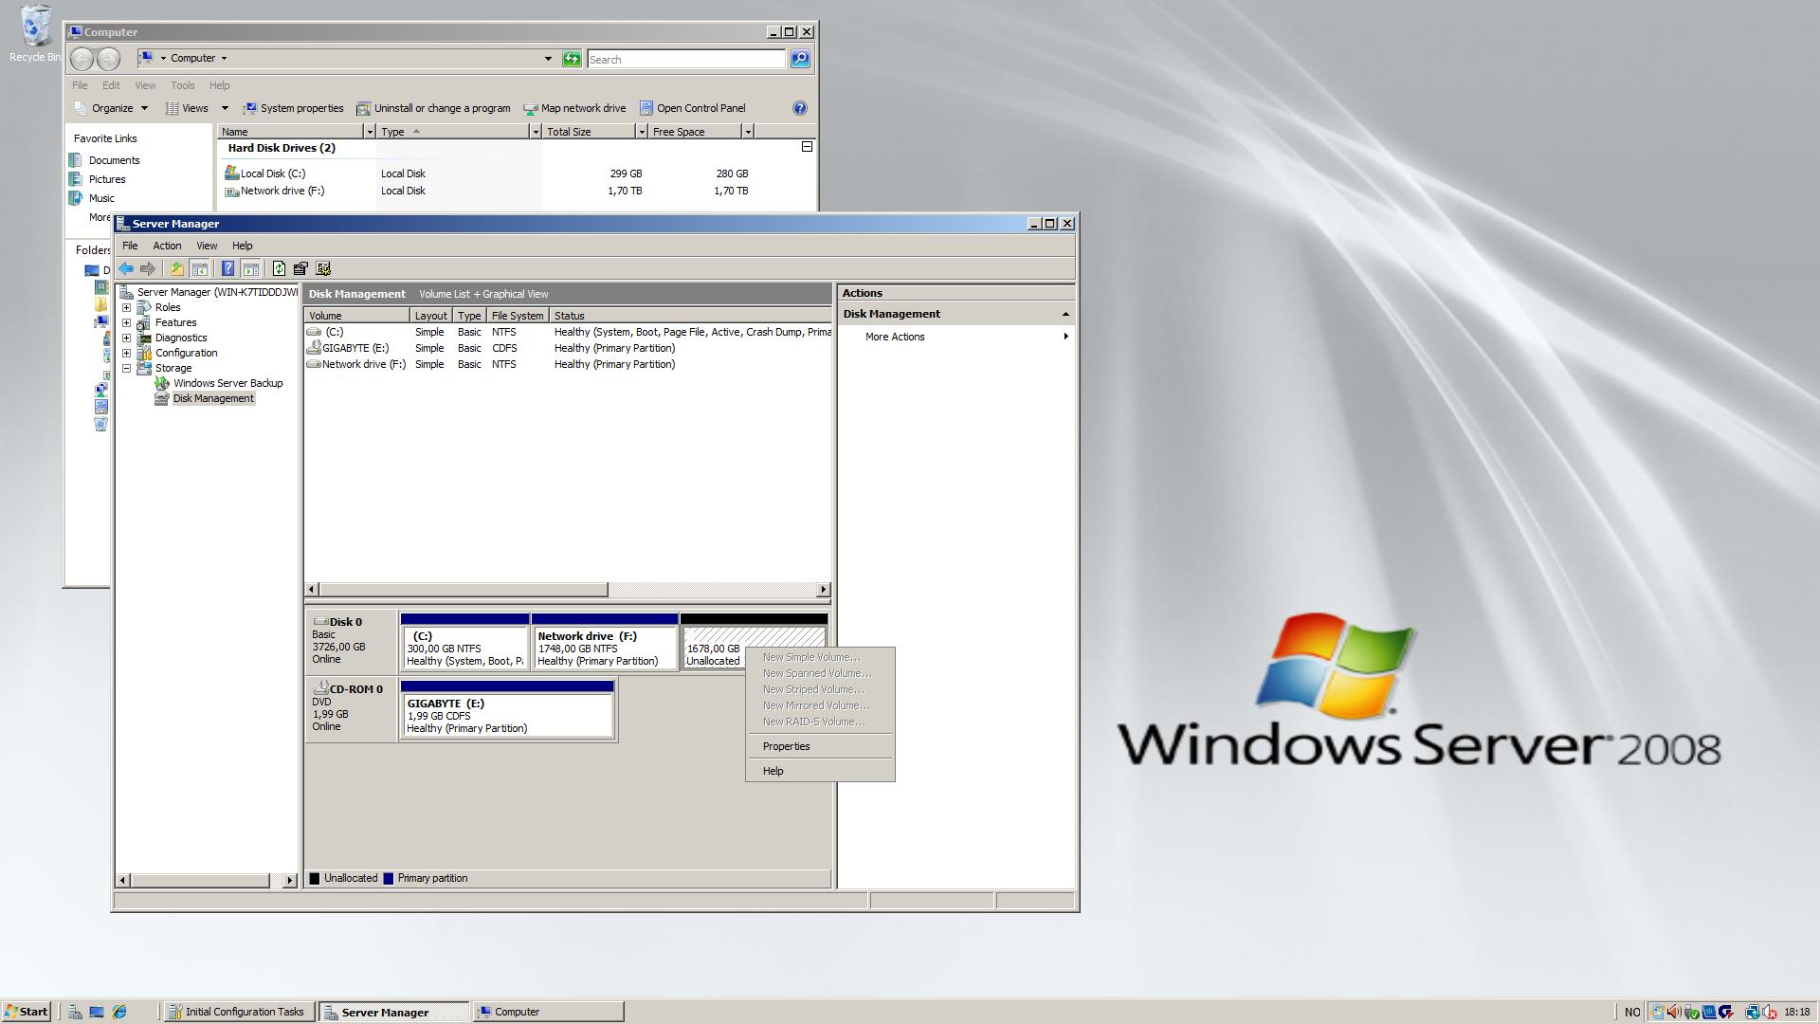Click the grey Forward arrow in Server Manager
Image resolution: width=1820 pixels, height=1024 pixels.
147,268
